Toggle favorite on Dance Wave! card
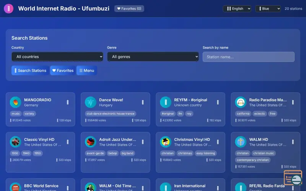The height and width of the screenshot is (191, 306). 143,102
